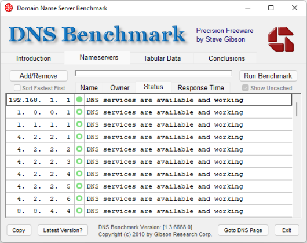Click the green status ring for 4.2.2.3
Image resolution: width=307 pixels, height=243 pixels.
(79, 161)
